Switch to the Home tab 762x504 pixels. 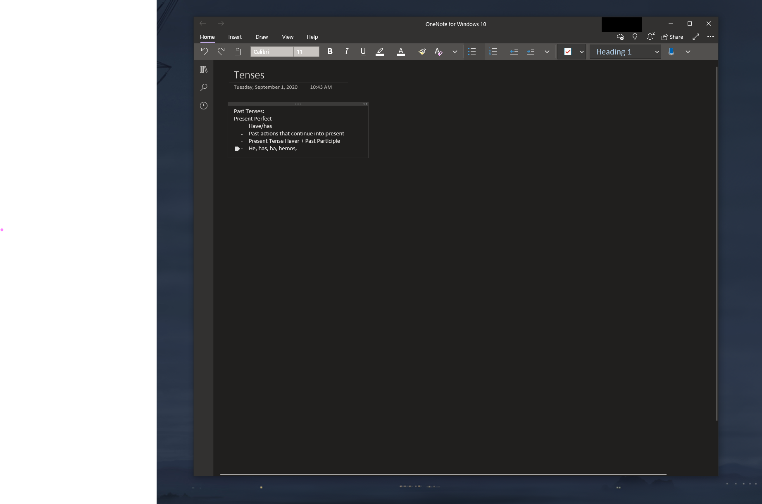coord(207,37)
